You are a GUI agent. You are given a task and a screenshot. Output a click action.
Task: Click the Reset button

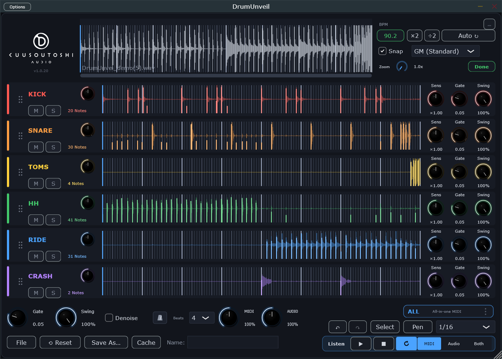pyautogui.click(x=60, y=343)
